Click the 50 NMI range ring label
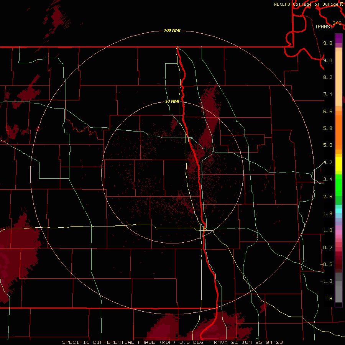The image size is (345, 345). pos(172,101)
